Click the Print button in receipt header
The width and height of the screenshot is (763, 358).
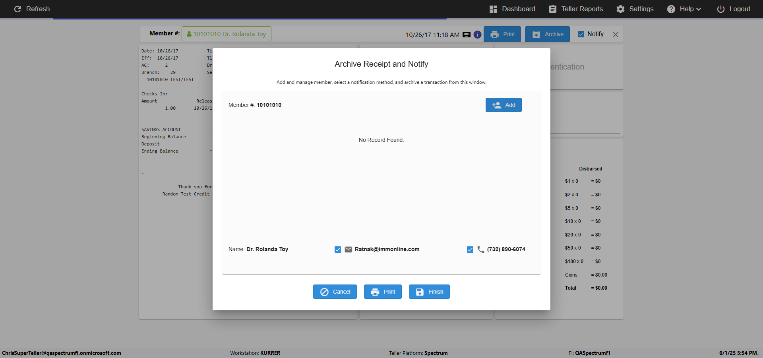click(x=503, y=34)
